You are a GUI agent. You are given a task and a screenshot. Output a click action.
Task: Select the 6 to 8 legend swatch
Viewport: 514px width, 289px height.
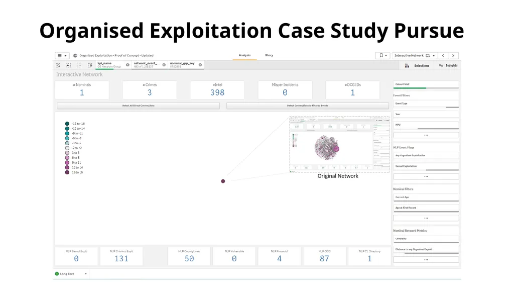[67, 158]
